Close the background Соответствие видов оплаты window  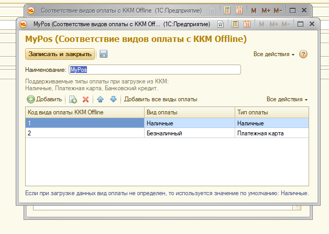pos(304,10)
